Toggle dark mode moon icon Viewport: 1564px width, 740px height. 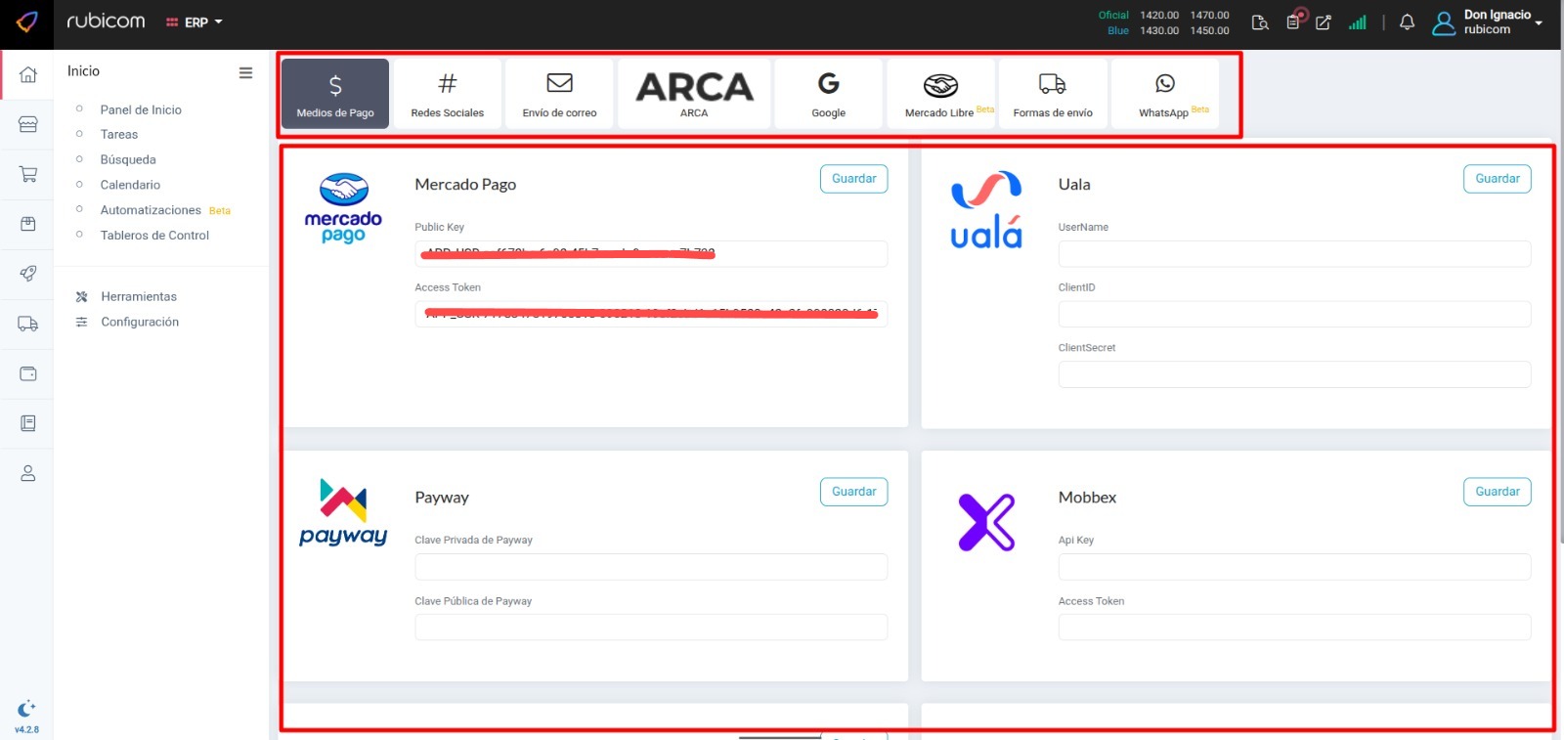(26, 708)
